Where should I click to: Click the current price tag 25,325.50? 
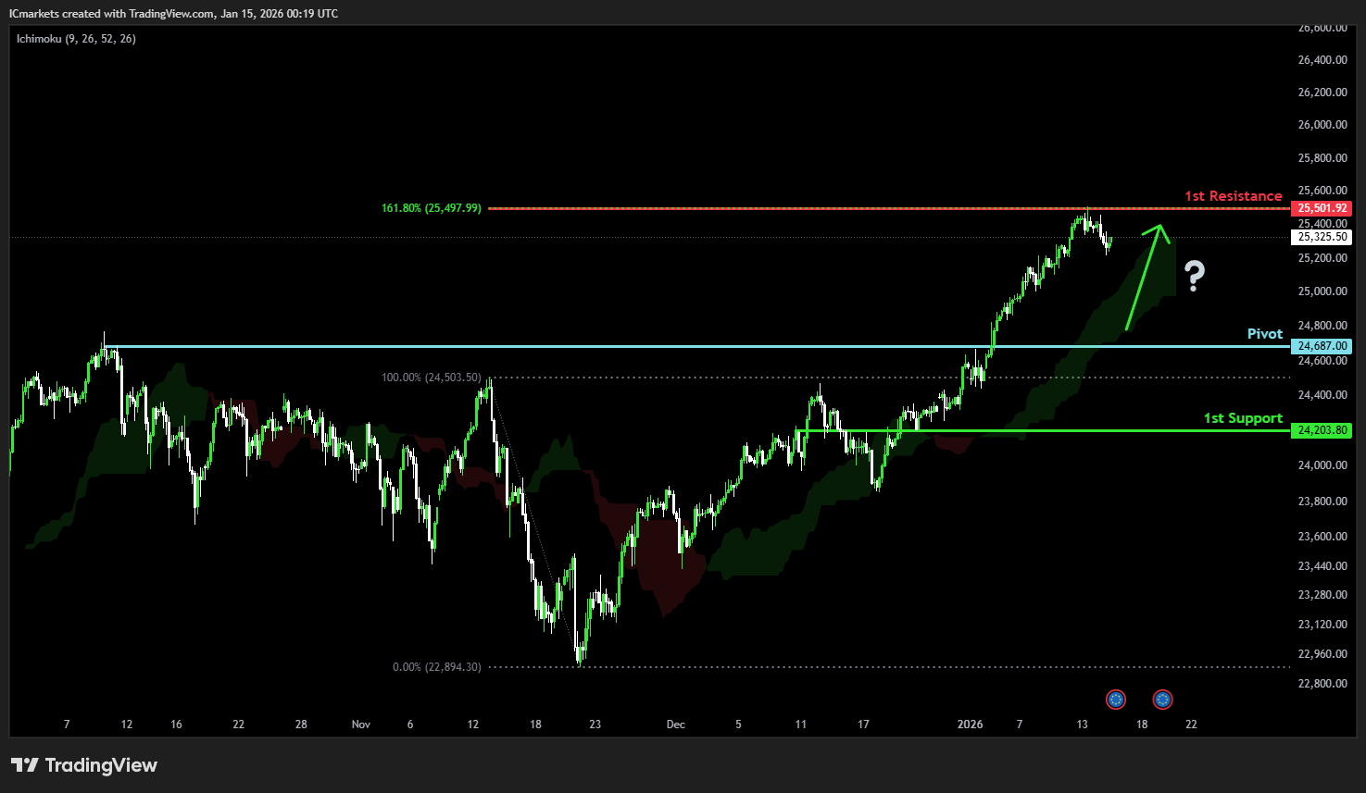point(1322,237)
